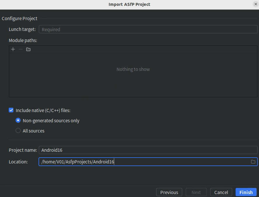Add a new module path with the plus icon
Image resolution: width=259 pixels, height=197 pixels.
tap(13, 49)
